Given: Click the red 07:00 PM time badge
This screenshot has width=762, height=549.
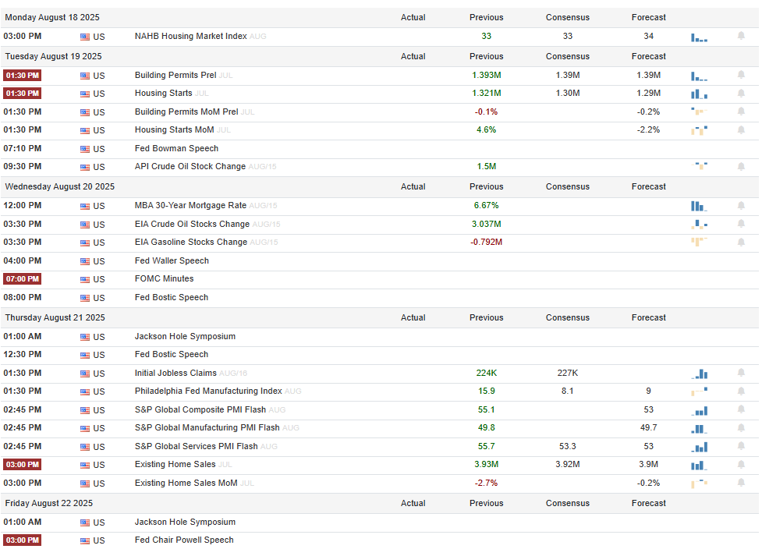Looking at the screenshot, I should tap(22, 278).
